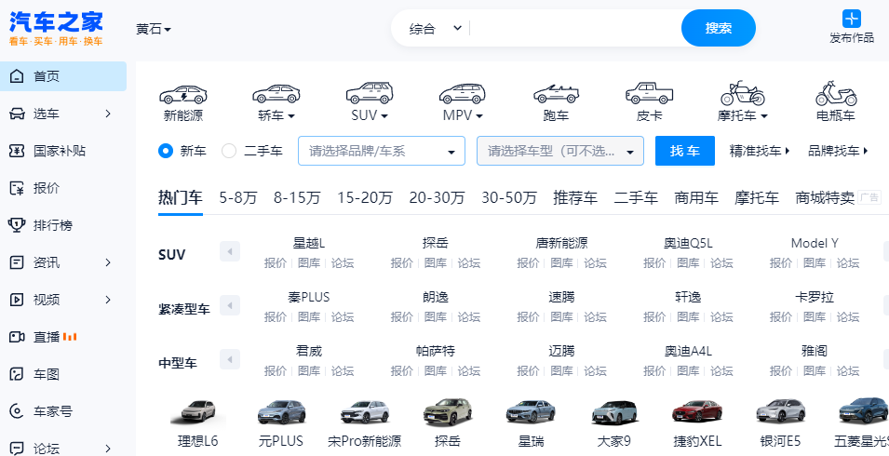Select the 摩托车 motorcycle icon
Screen dimensions: 889x456
click(x=742, y=93)
